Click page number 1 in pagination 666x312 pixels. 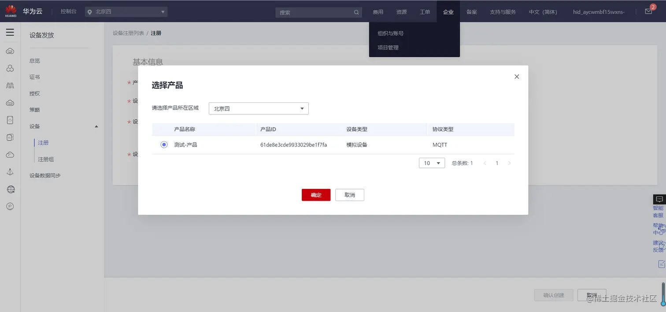click(x=497, y=163)
